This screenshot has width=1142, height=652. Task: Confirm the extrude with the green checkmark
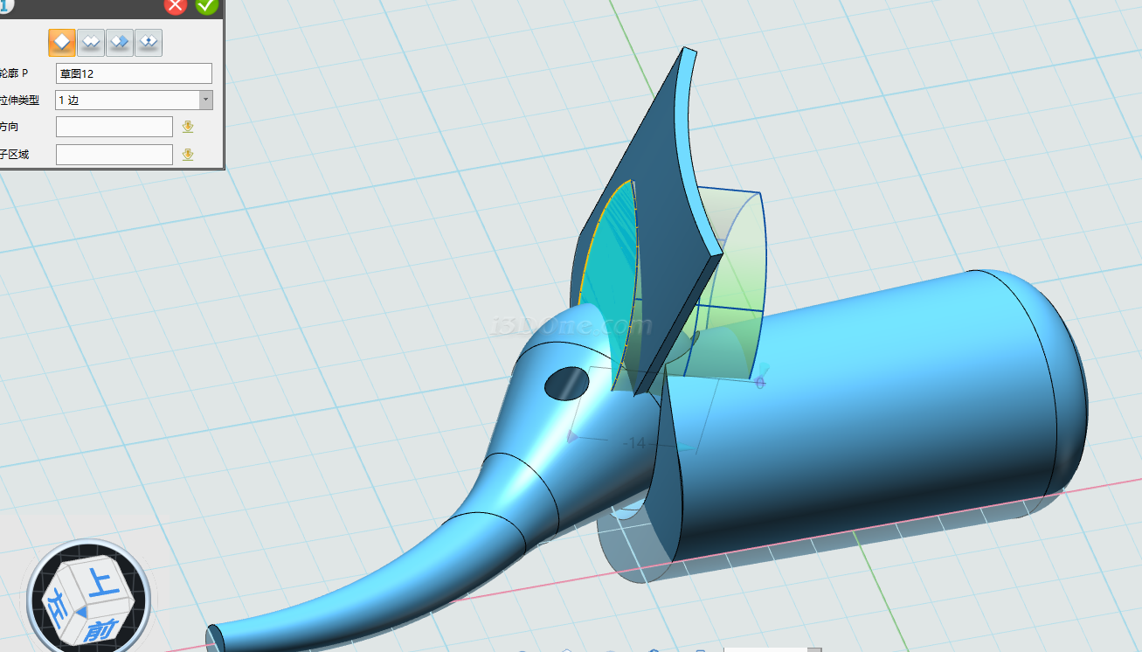click(206, 5)
